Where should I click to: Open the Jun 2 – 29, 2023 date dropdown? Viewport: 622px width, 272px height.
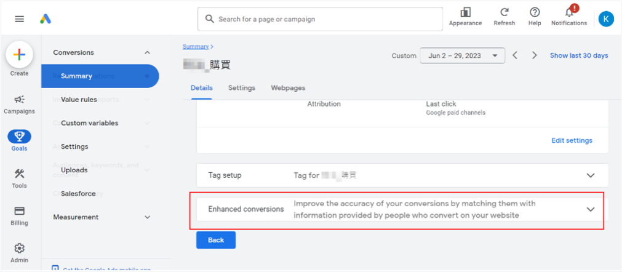(x=463, y=55)
